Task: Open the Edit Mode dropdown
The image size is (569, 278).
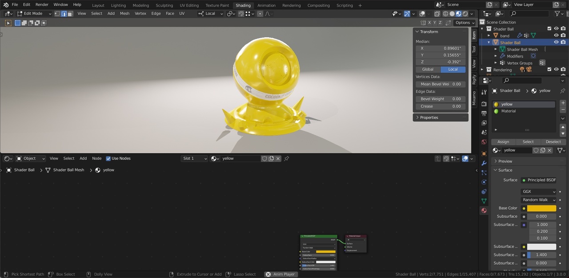Action: point(34,14)
